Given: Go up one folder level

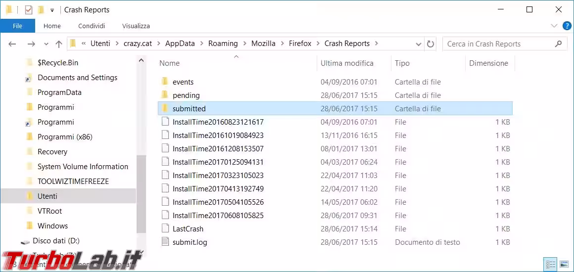Looking at the screenshot, I should [x=59, y=44].
